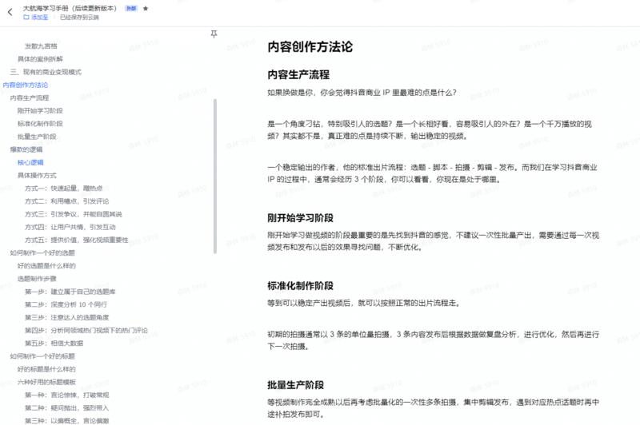Click the paragraph starting 初期的拍摄通常以 3 条
This screenshot has height=425, width=640.
coord(434,340)
